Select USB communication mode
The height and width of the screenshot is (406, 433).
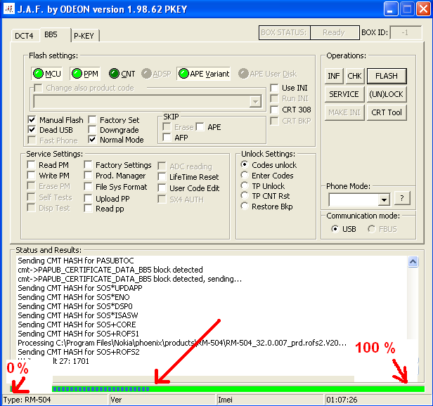[x=335, y=229]
